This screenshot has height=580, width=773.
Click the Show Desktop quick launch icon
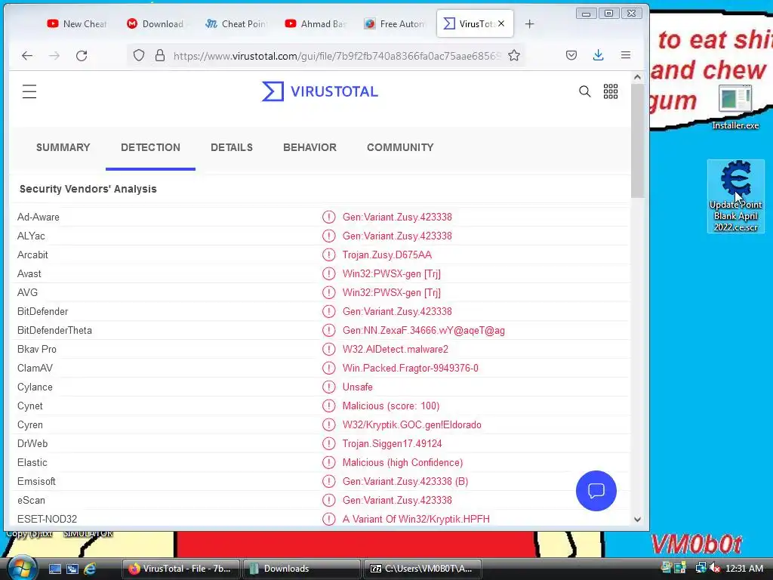54,569
